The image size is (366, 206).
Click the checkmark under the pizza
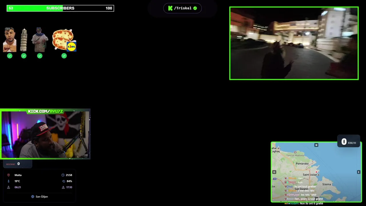pyautogui.click(x=64, y=56)
